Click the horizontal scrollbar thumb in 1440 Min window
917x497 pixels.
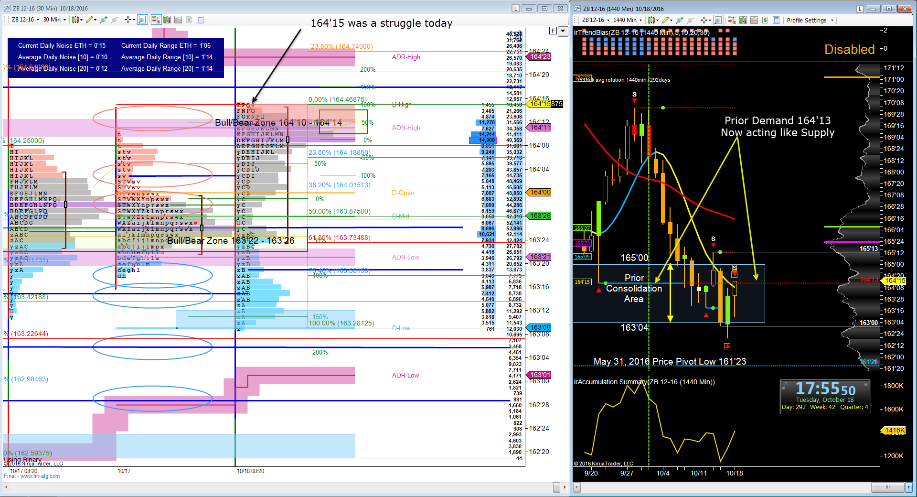point(887,487)
